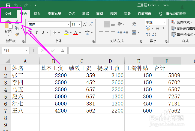
Task: Toggle Center horizontal alignment
Action: pos(107,33)
